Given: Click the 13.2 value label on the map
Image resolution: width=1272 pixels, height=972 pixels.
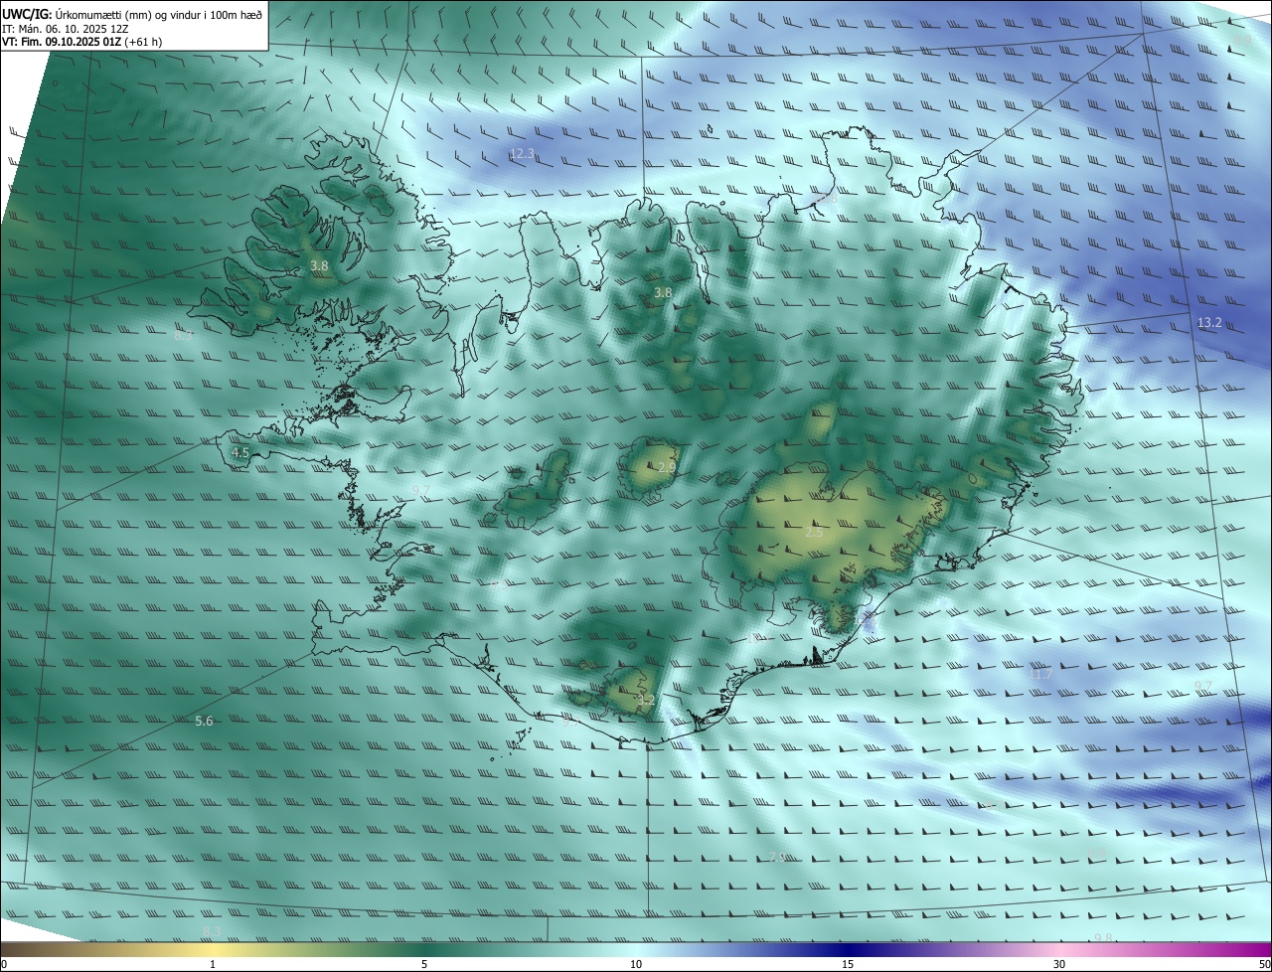Looking at the screenshot, I should click(x=1209, y=322).
